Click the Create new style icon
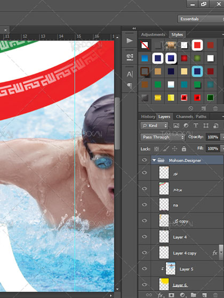 pos(203,109)
